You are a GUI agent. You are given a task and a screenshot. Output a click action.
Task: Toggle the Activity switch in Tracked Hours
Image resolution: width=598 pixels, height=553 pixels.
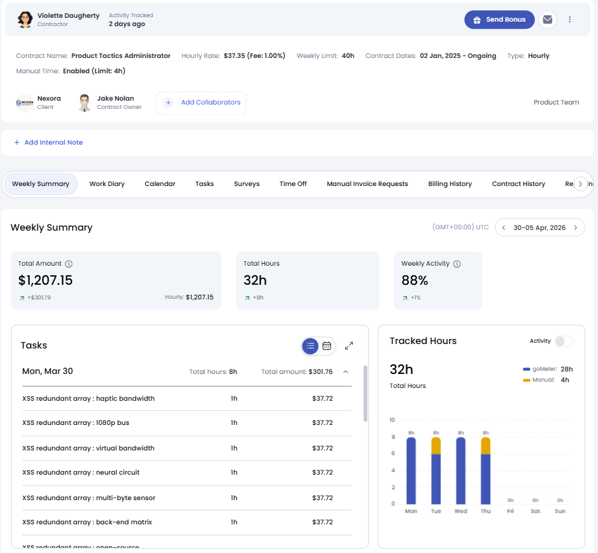563,341
